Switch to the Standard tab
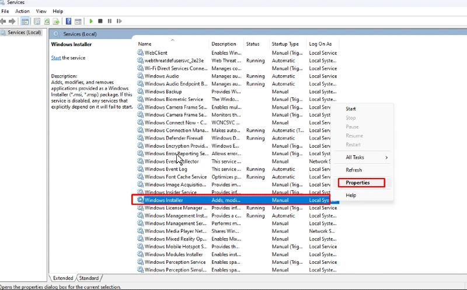Screen dimensions: 467x290 click(x=89, y=278)
